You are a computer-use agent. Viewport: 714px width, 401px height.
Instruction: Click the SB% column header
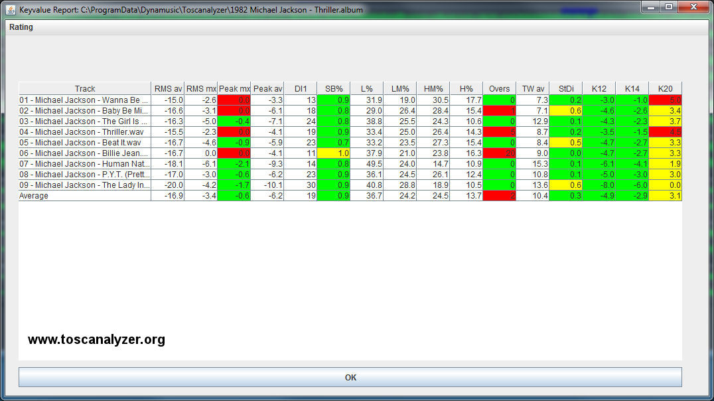click(334, 89)
